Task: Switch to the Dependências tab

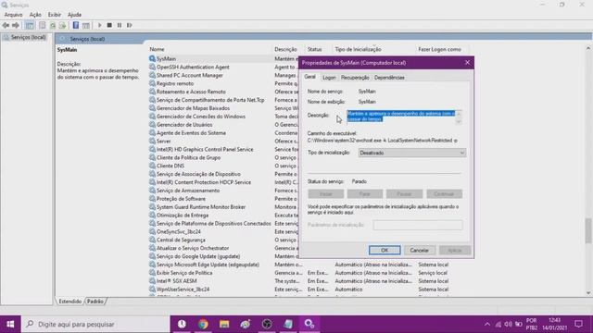Action: point(389,78)
